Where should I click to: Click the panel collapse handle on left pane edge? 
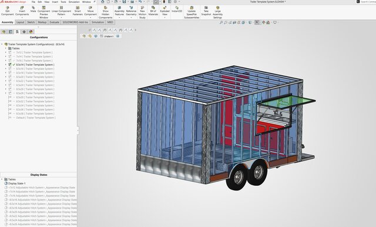(x=78, y=131)
